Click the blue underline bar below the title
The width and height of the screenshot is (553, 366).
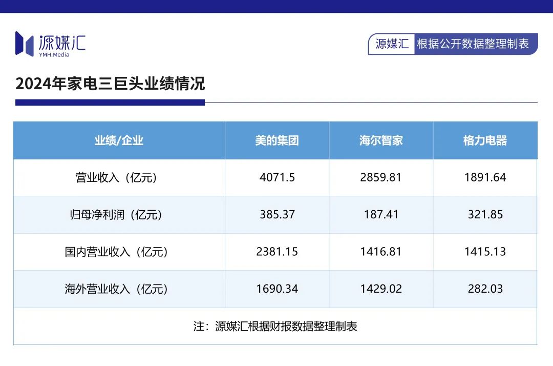[111, 103]
